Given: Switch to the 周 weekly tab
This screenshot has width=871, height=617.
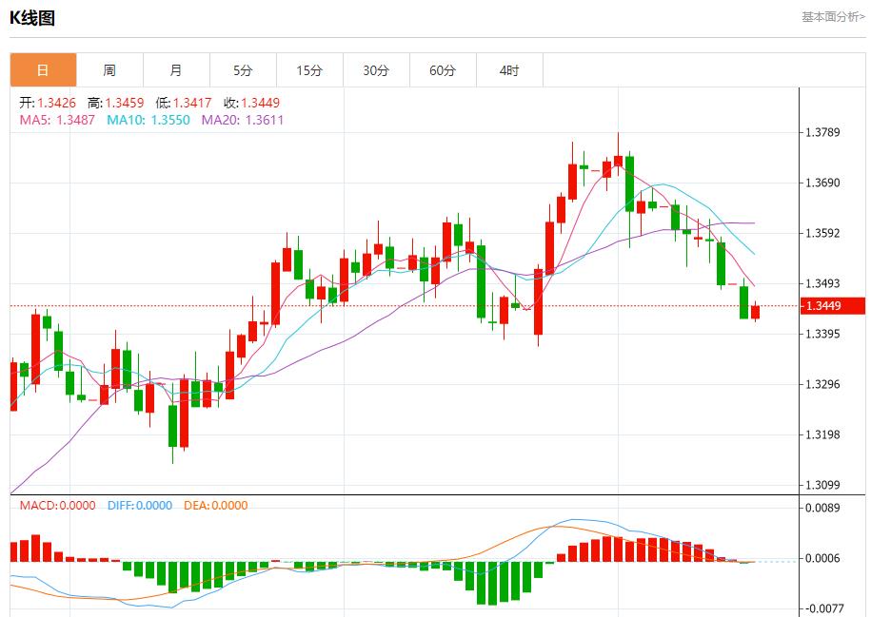Looking at the screenshot, I should tap(109, 70).
